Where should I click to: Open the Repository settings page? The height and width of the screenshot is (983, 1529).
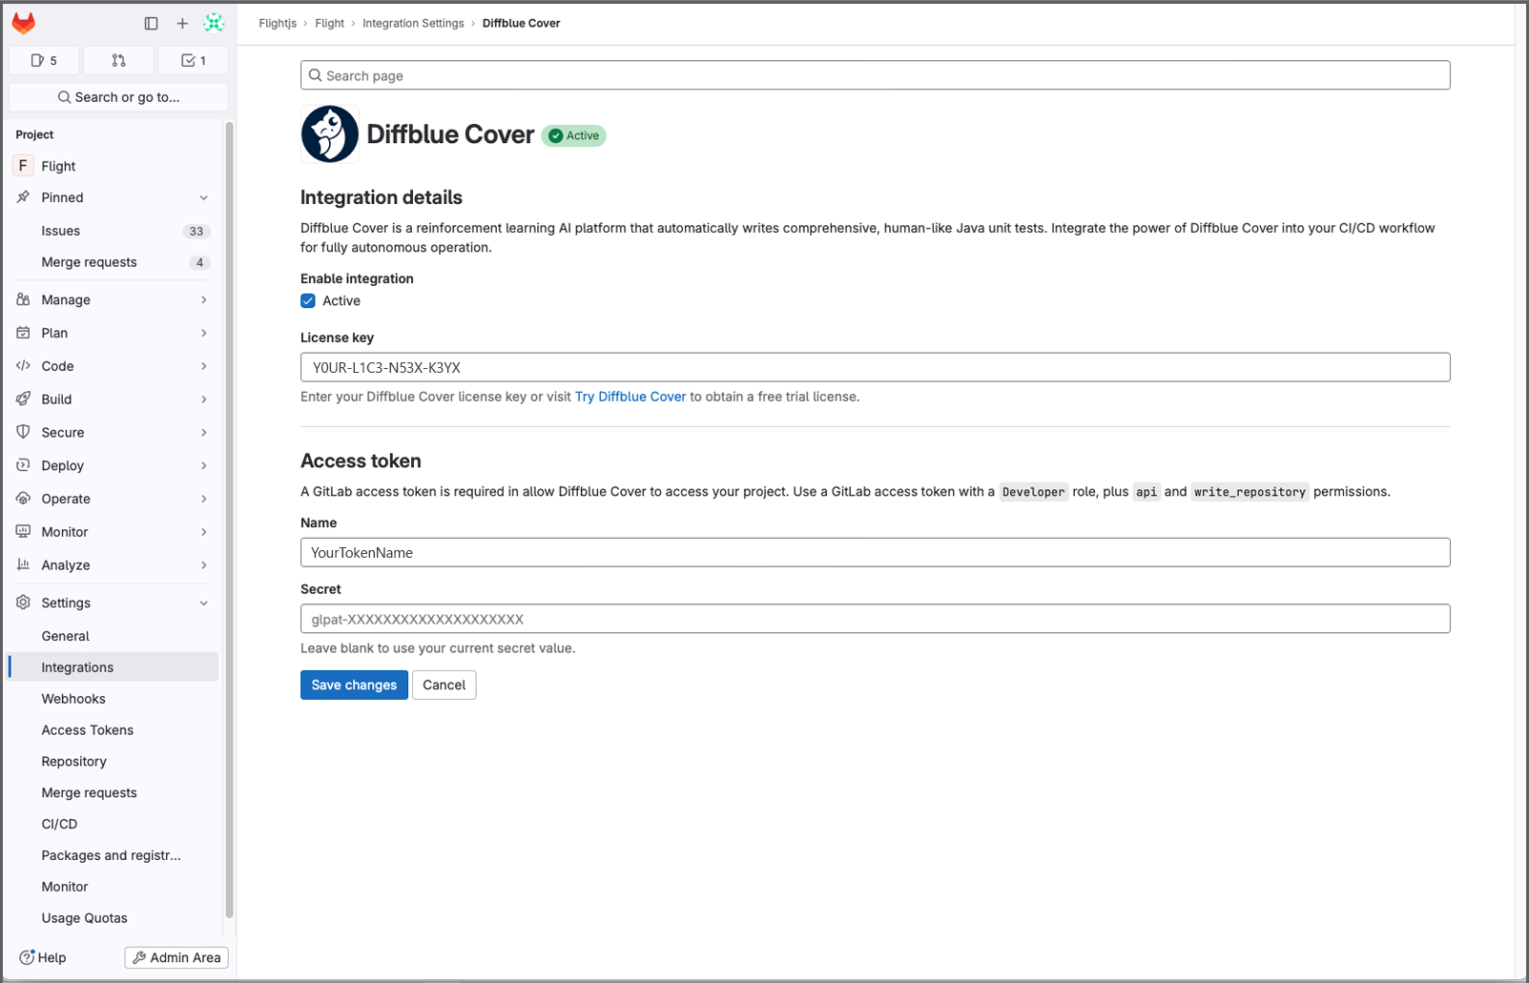click(x=114, y=762)
